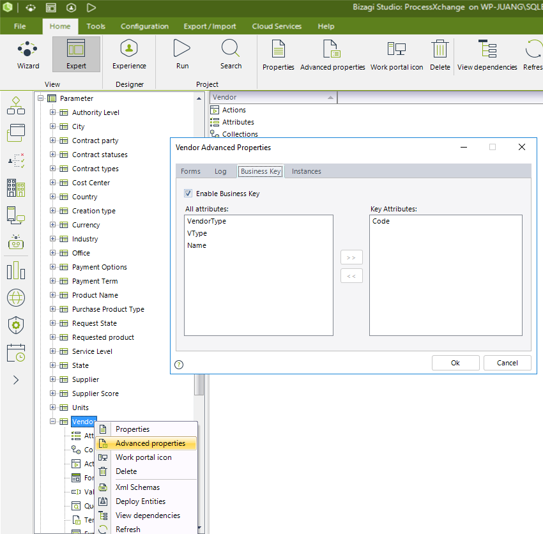Select VType in All attributes list
The image size is (543, 534).
coord(197,233)
